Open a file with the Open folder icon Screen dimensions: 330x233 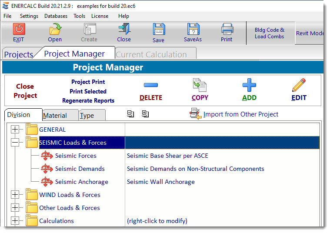[x=55, y=30]
